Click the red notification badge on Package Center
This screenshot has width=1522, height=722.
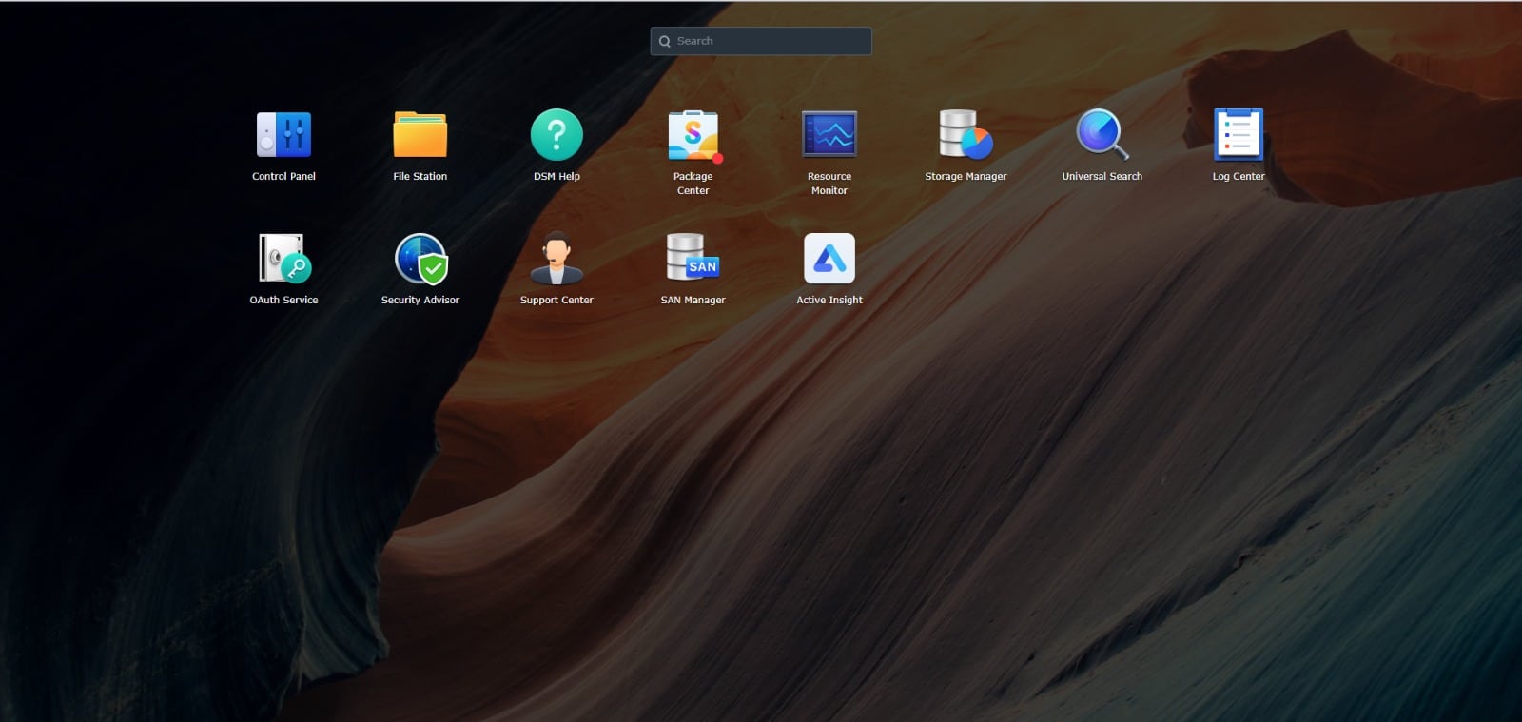[x=717, y=159]
